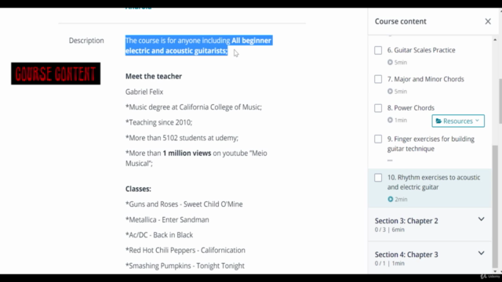This screenshot has width=502, height=282.
Task: Click the name Gabriel Felix
Action: click(144, 92)
